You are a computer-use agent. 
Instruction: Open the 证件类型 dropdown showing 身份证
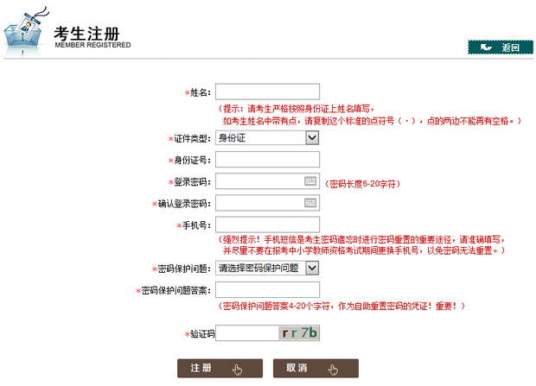pyautogui.click(x=267, y=137)
